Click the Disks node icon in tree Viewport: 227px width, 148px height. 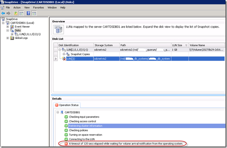[12, 30]
